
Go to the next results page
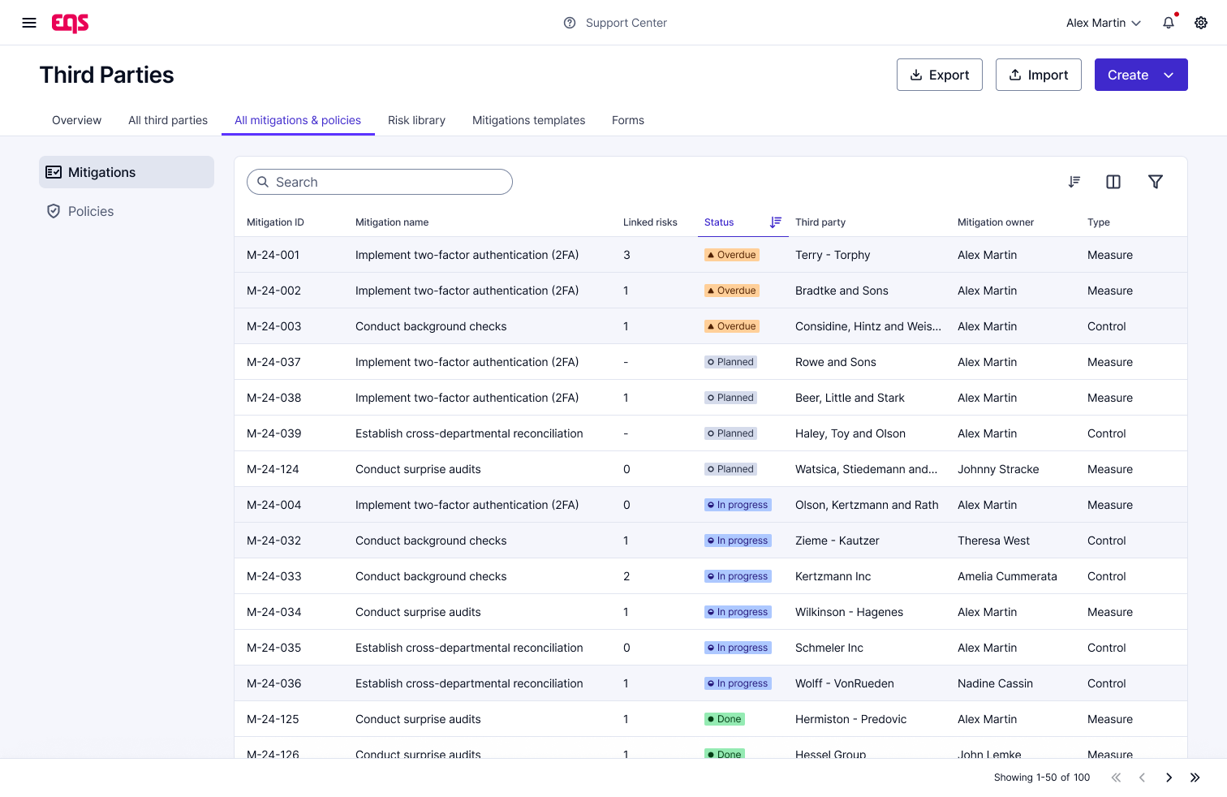coord(1169,778)
